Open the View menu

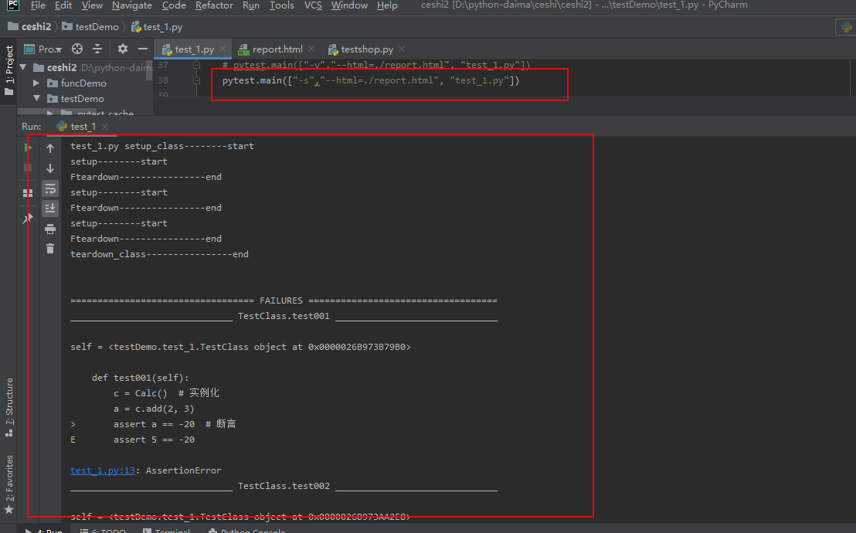tap(92, 5)
